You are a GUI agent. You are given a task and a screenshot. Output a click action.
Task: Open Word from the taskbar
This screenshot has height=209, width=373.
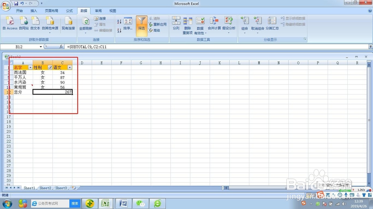[x=123, y=203]
